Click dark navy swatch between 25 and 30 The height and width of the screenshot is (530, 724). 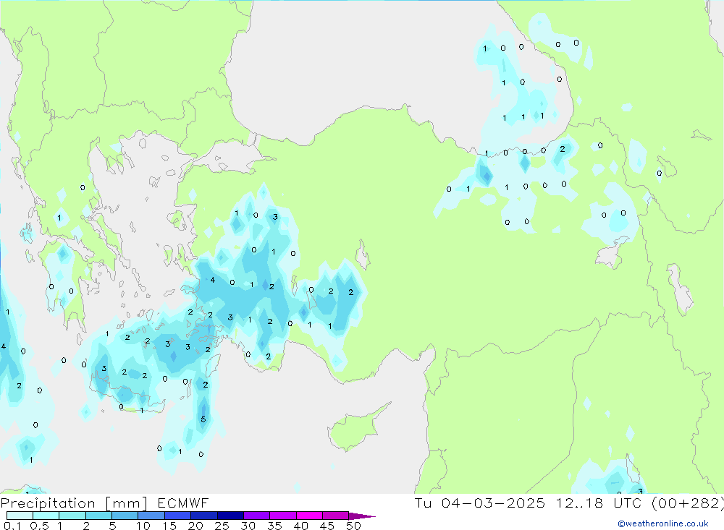coord(230,516)
